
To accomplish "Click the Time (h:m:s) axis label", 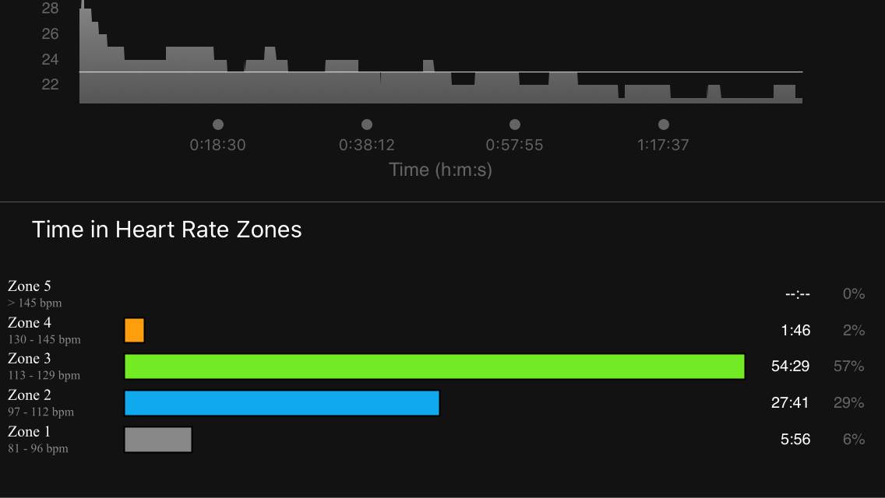I will 440,170.
